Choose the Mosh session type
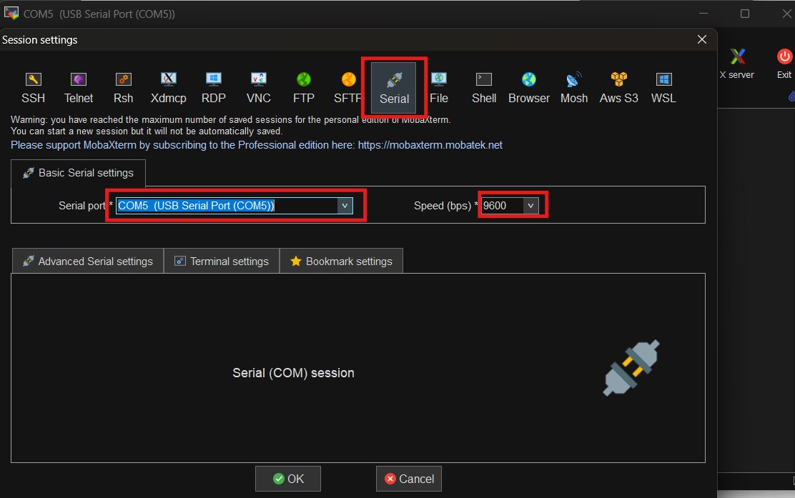This screenshot has height=498, width=795. 574,88
